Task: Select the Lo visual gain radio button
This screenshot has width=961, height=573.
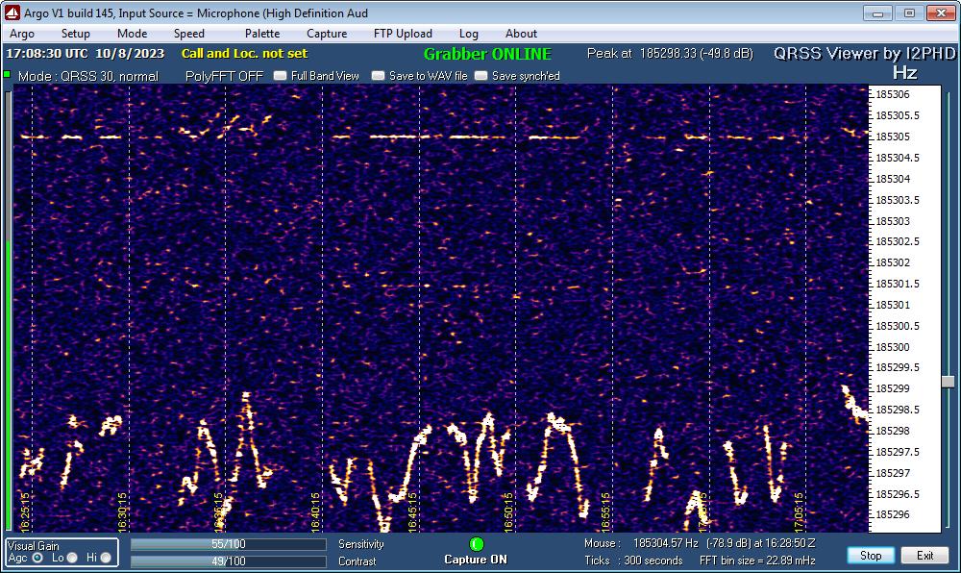Action: point(72,558)
